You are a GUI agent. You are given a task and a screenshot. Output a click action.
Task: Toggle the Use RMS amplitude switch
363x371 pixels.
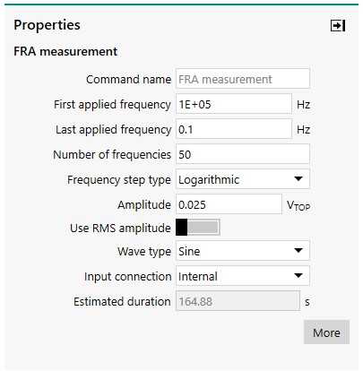pyautogui.click(x=198, y=228)
